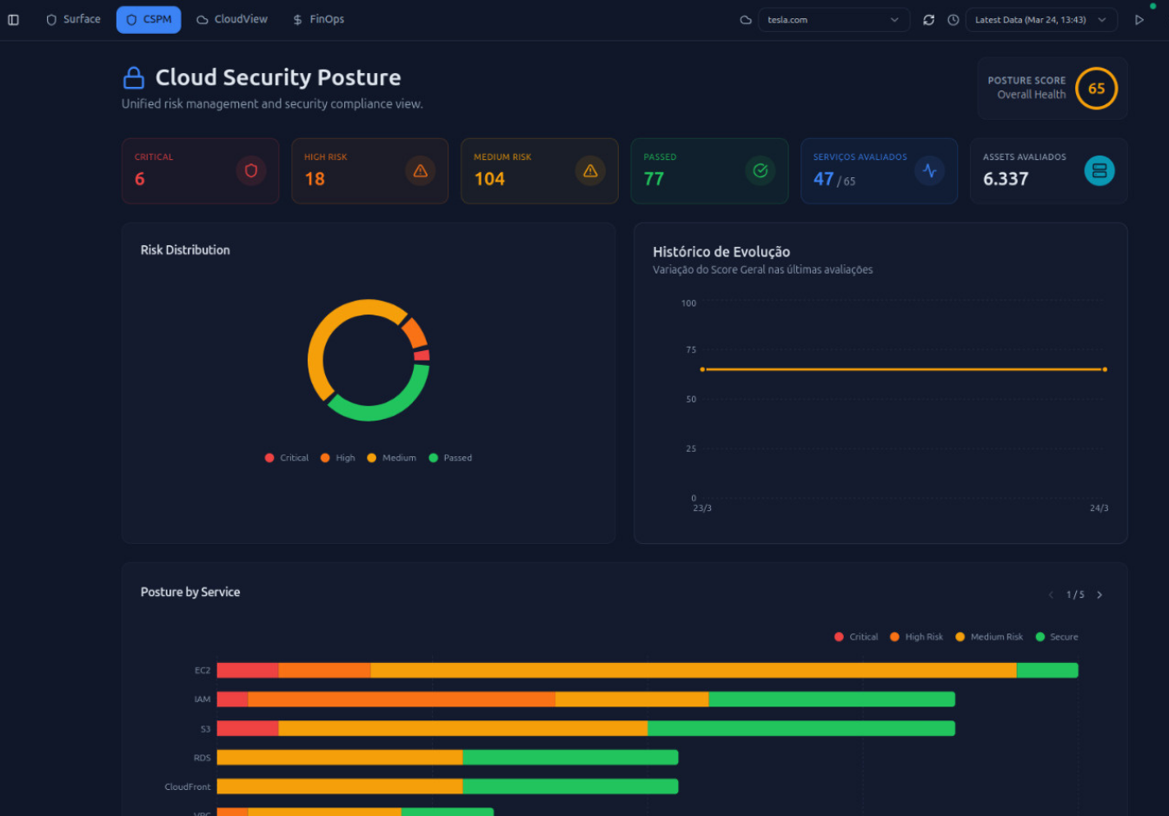
Task: Toggle the Secure legend in Posture by Service
Action: tap(1057, 636)
